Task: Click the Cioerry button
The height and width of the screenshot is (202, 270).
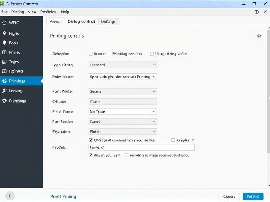Action: (229, 197)
